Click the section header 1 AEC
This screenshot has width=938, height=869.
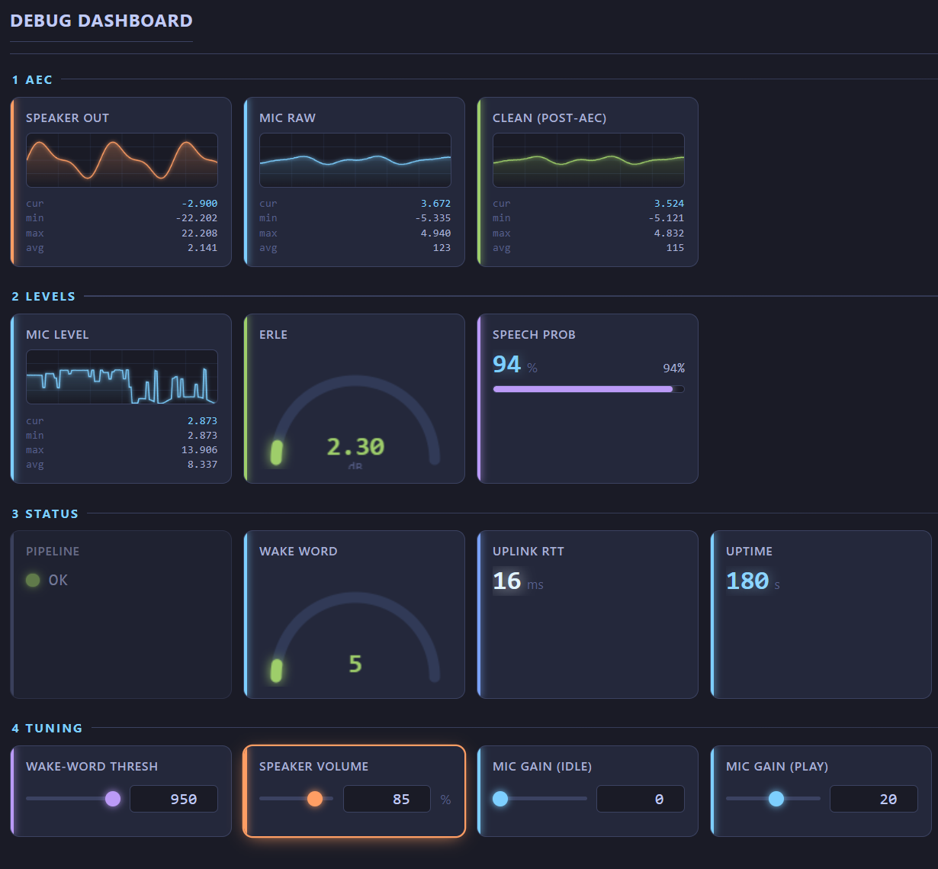coord(32,79)
